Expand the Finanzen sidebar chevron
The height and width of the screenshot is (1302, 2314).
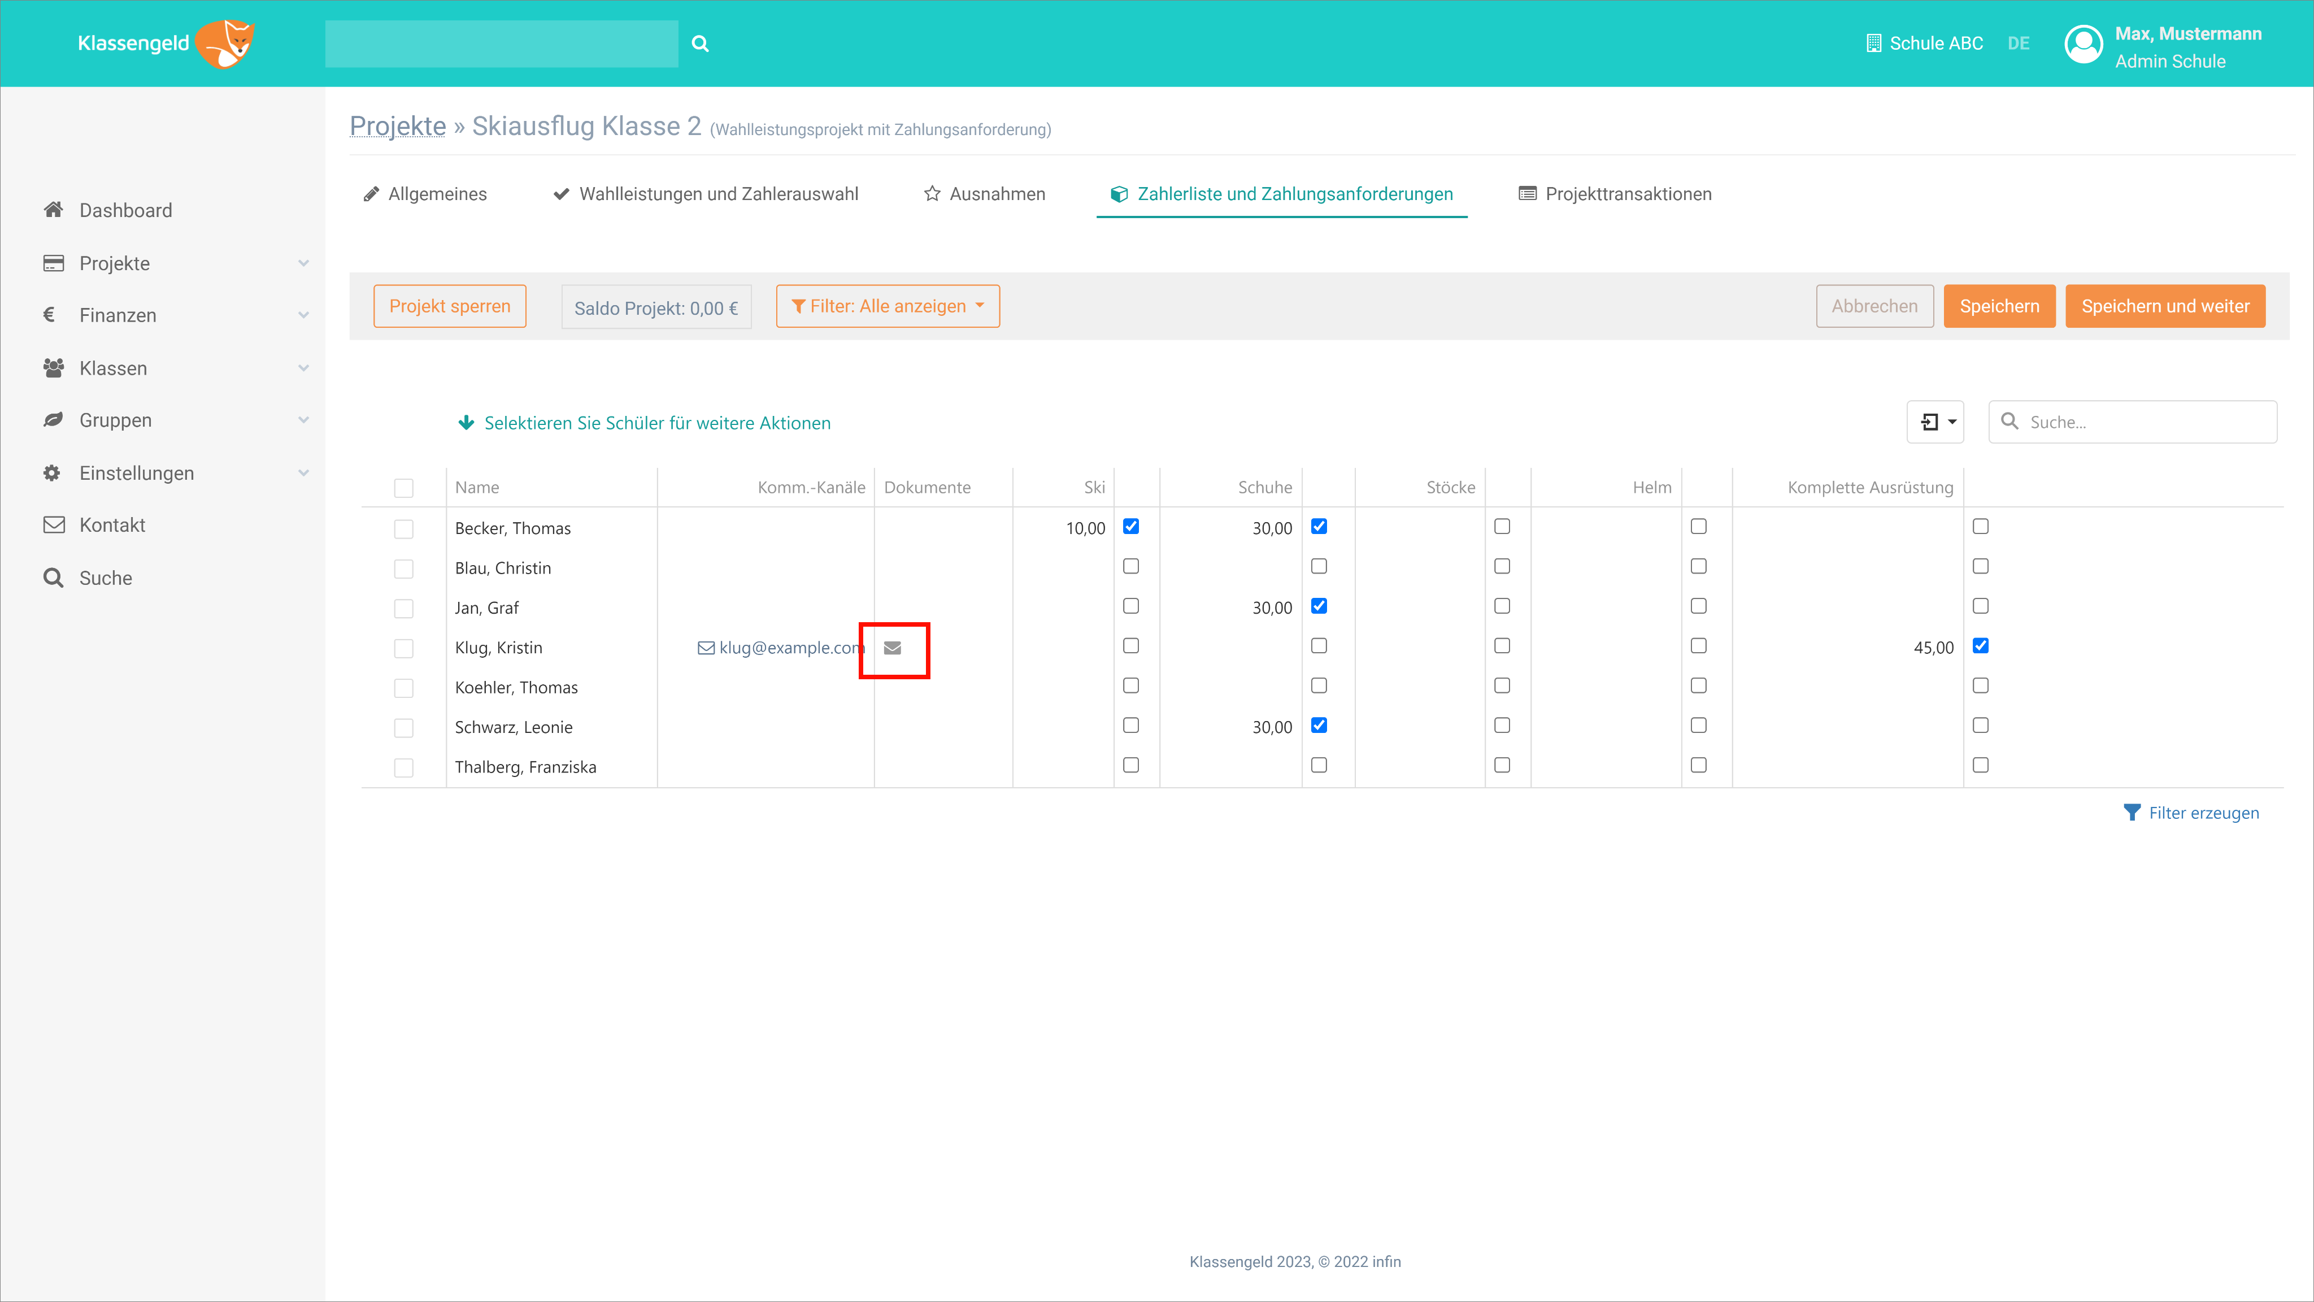(x=303, y=315)
